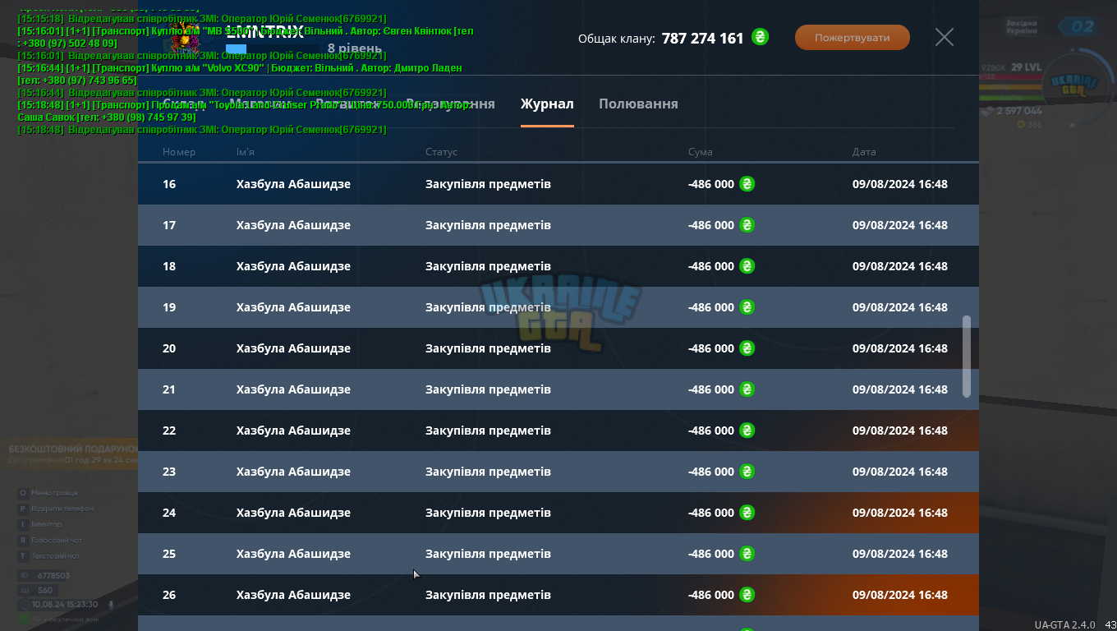Click the Західна Україна server label

coord(1022,27)
